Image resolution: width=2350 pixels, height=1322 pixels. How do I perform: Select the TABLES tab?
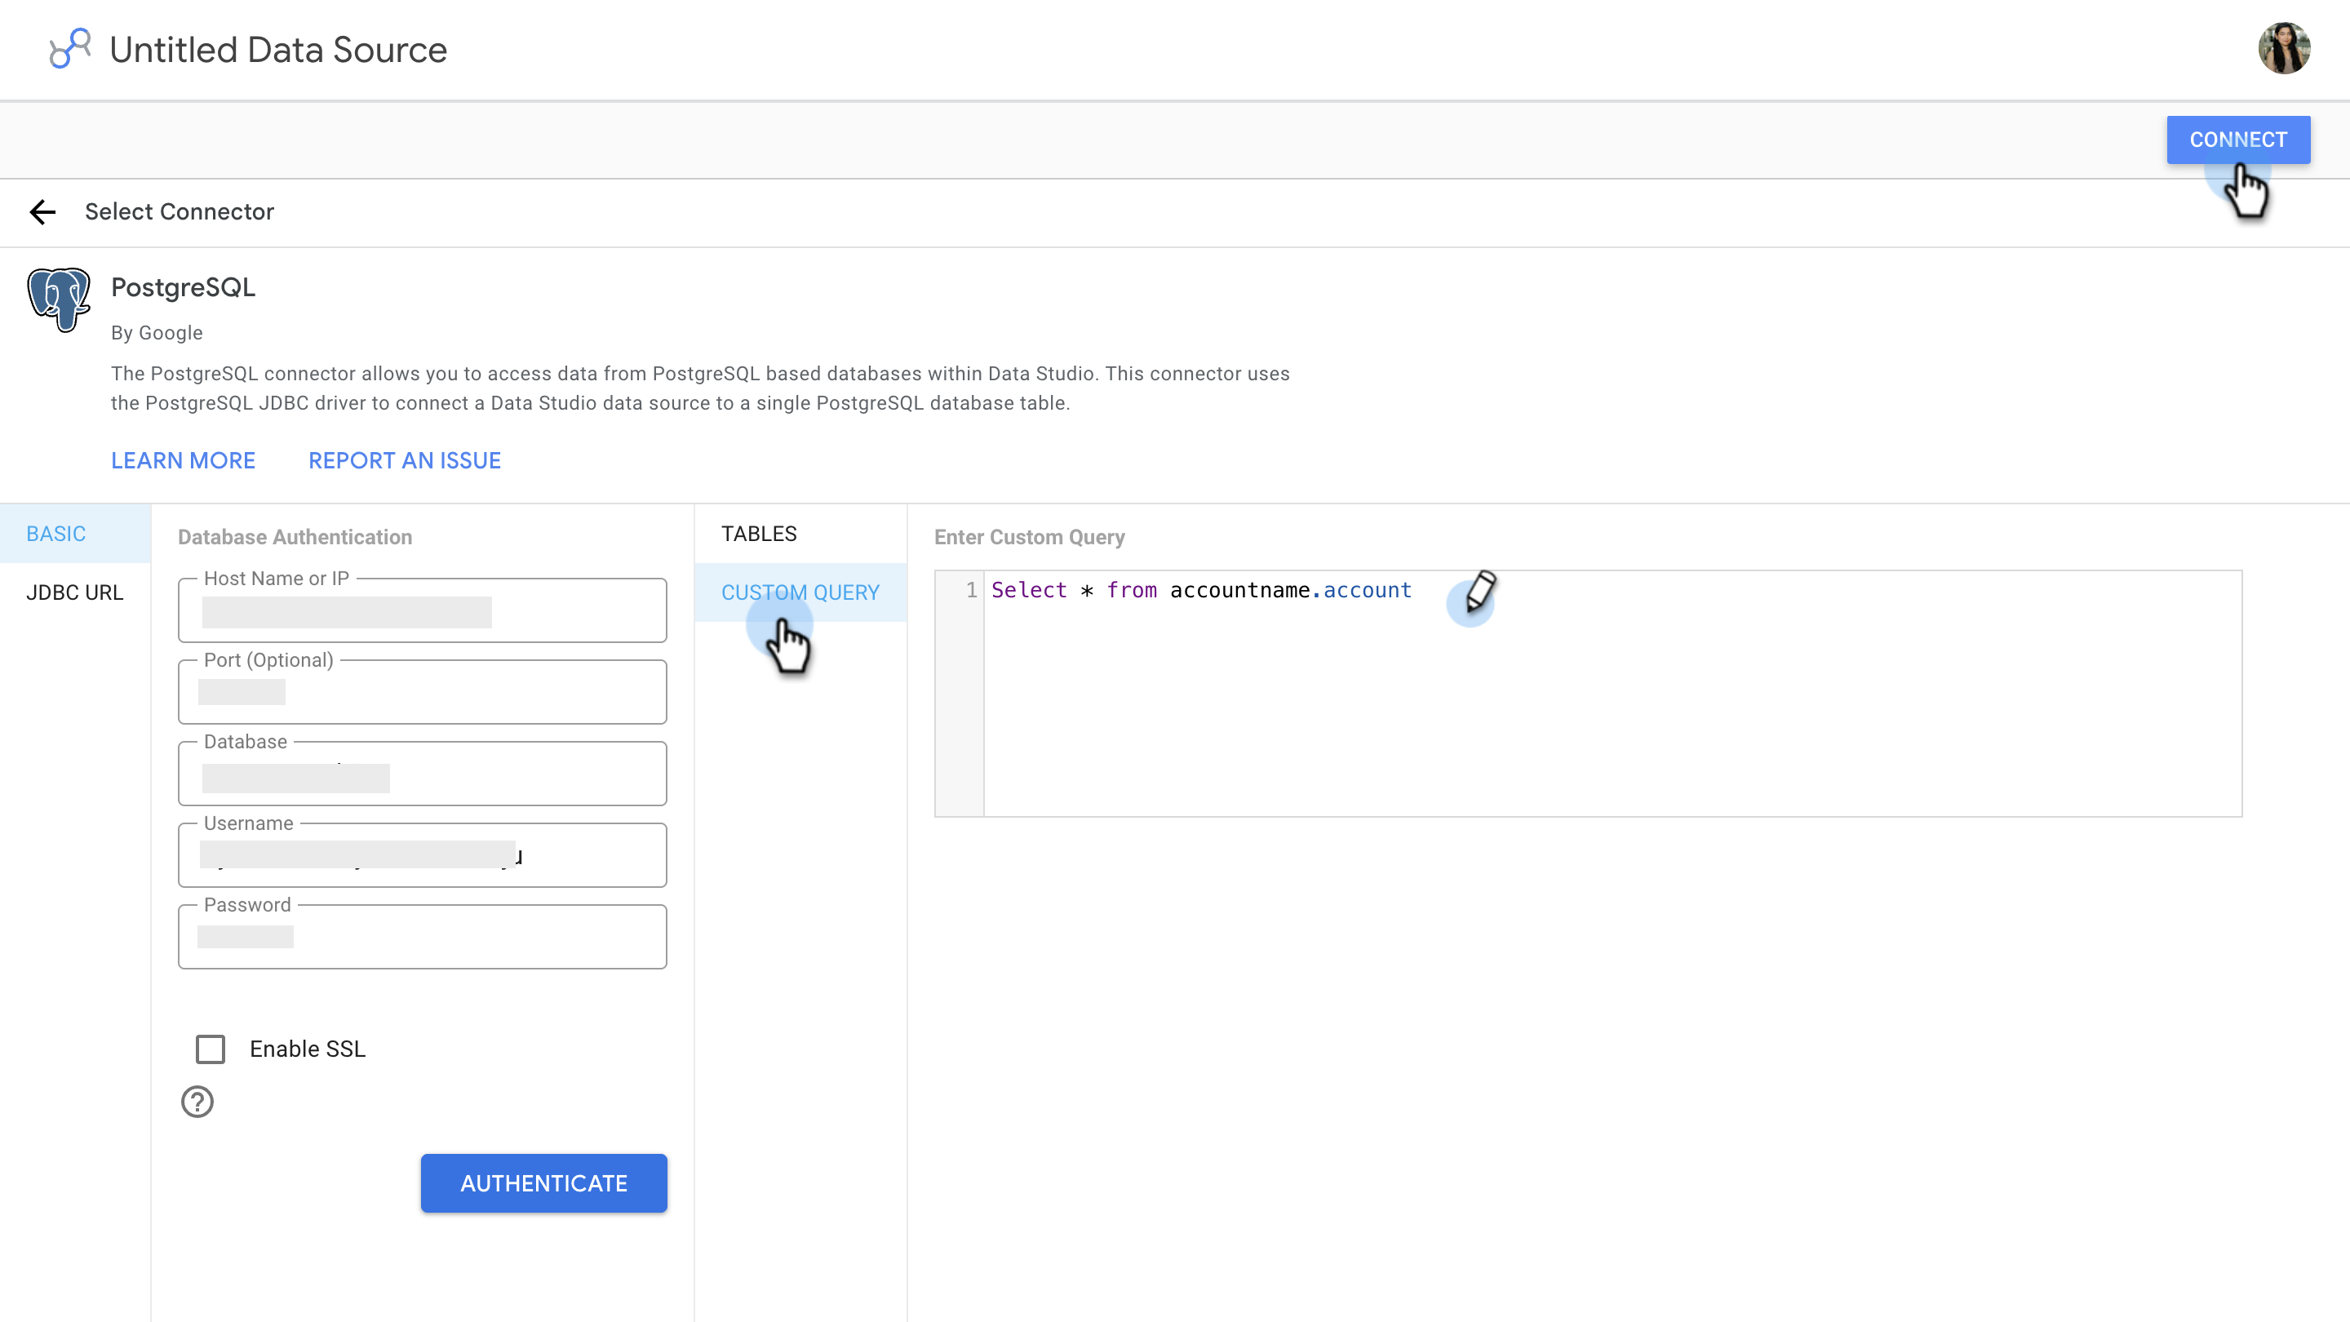tap(800, 534)
